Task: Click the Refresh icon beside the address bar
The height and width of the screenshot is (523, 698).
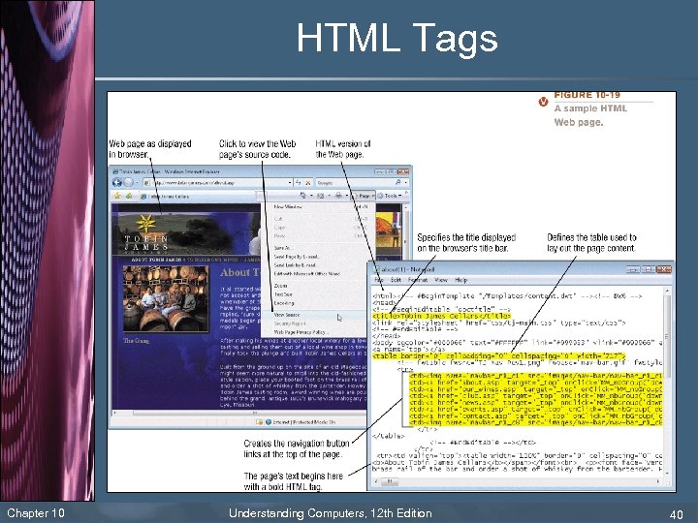Action: [299, 182]
